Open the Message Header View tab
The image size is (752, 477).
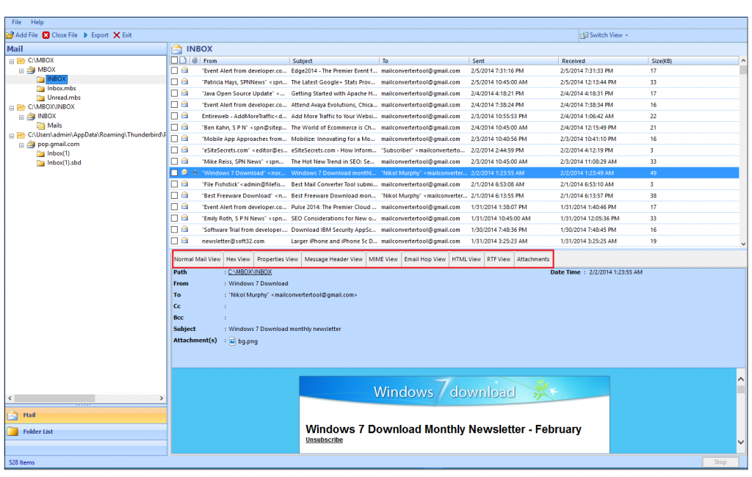pyautogui.click(x=334, y=259)
